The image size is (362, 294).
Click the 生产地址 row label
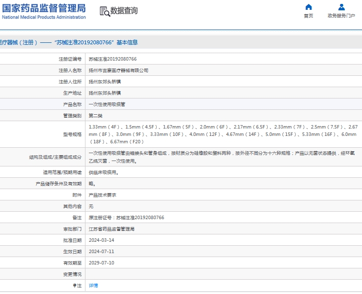tap(72, 93)
